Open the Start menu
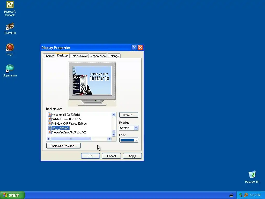Viewport: 265px width, 199px height. (x=12, y=195)
